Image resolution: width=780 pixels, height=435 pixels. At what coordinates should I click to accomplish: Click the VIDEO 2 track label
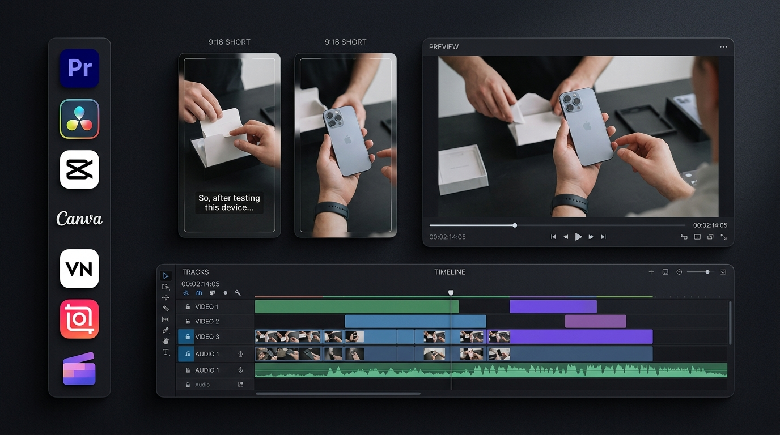pyautogui.click(x=207, y=321)
